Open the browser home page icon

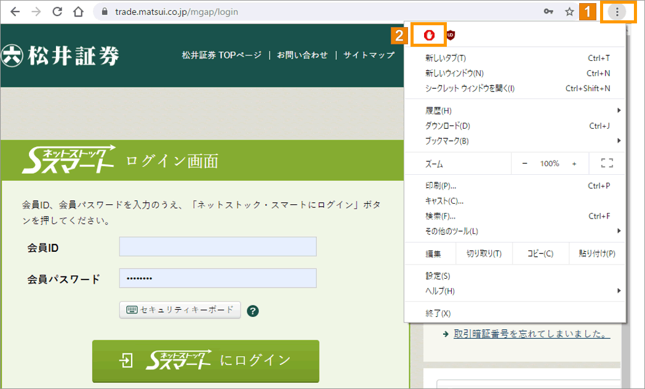tap(78, 12)
